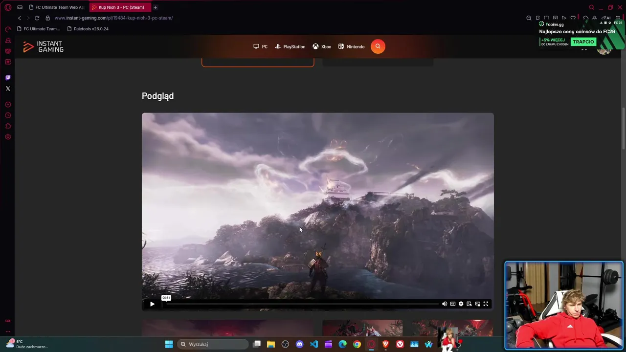This screenshot has width=626, height=352.
Task: Open Opera AI assistant button
Action: (x=606, y=18)
